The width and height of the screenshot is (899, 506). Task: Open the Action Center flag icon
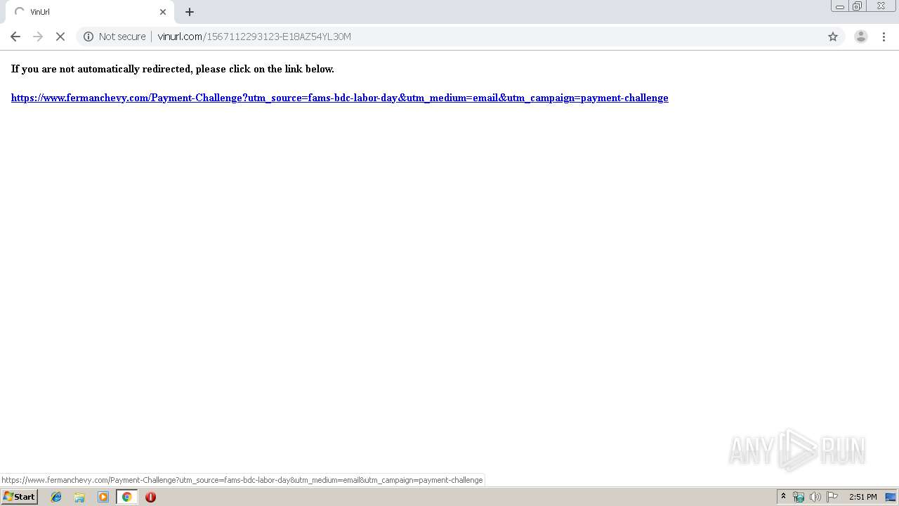point(832,497)
